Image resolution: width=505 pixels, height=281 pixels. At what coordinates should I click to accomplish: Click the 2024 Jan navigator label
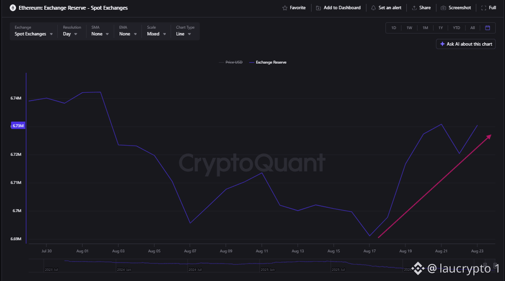(124, 270)
